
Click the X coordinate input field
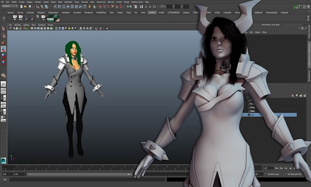coord(169,6)
